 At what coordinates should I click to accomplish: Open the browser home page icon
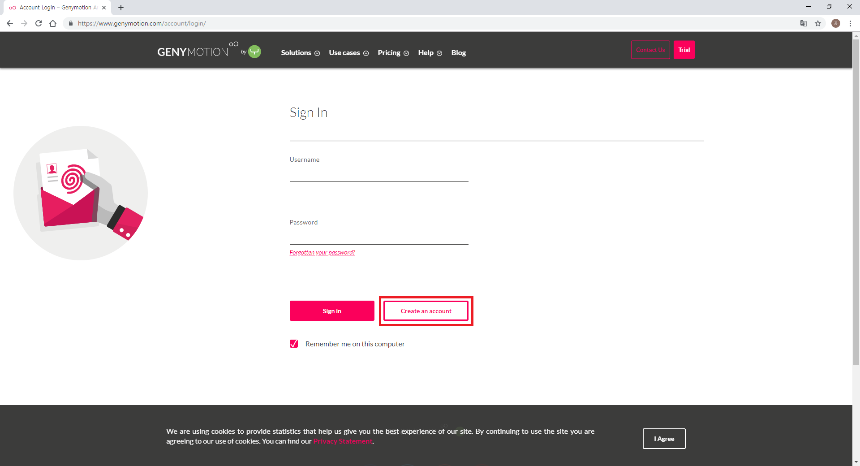[53, 23]
